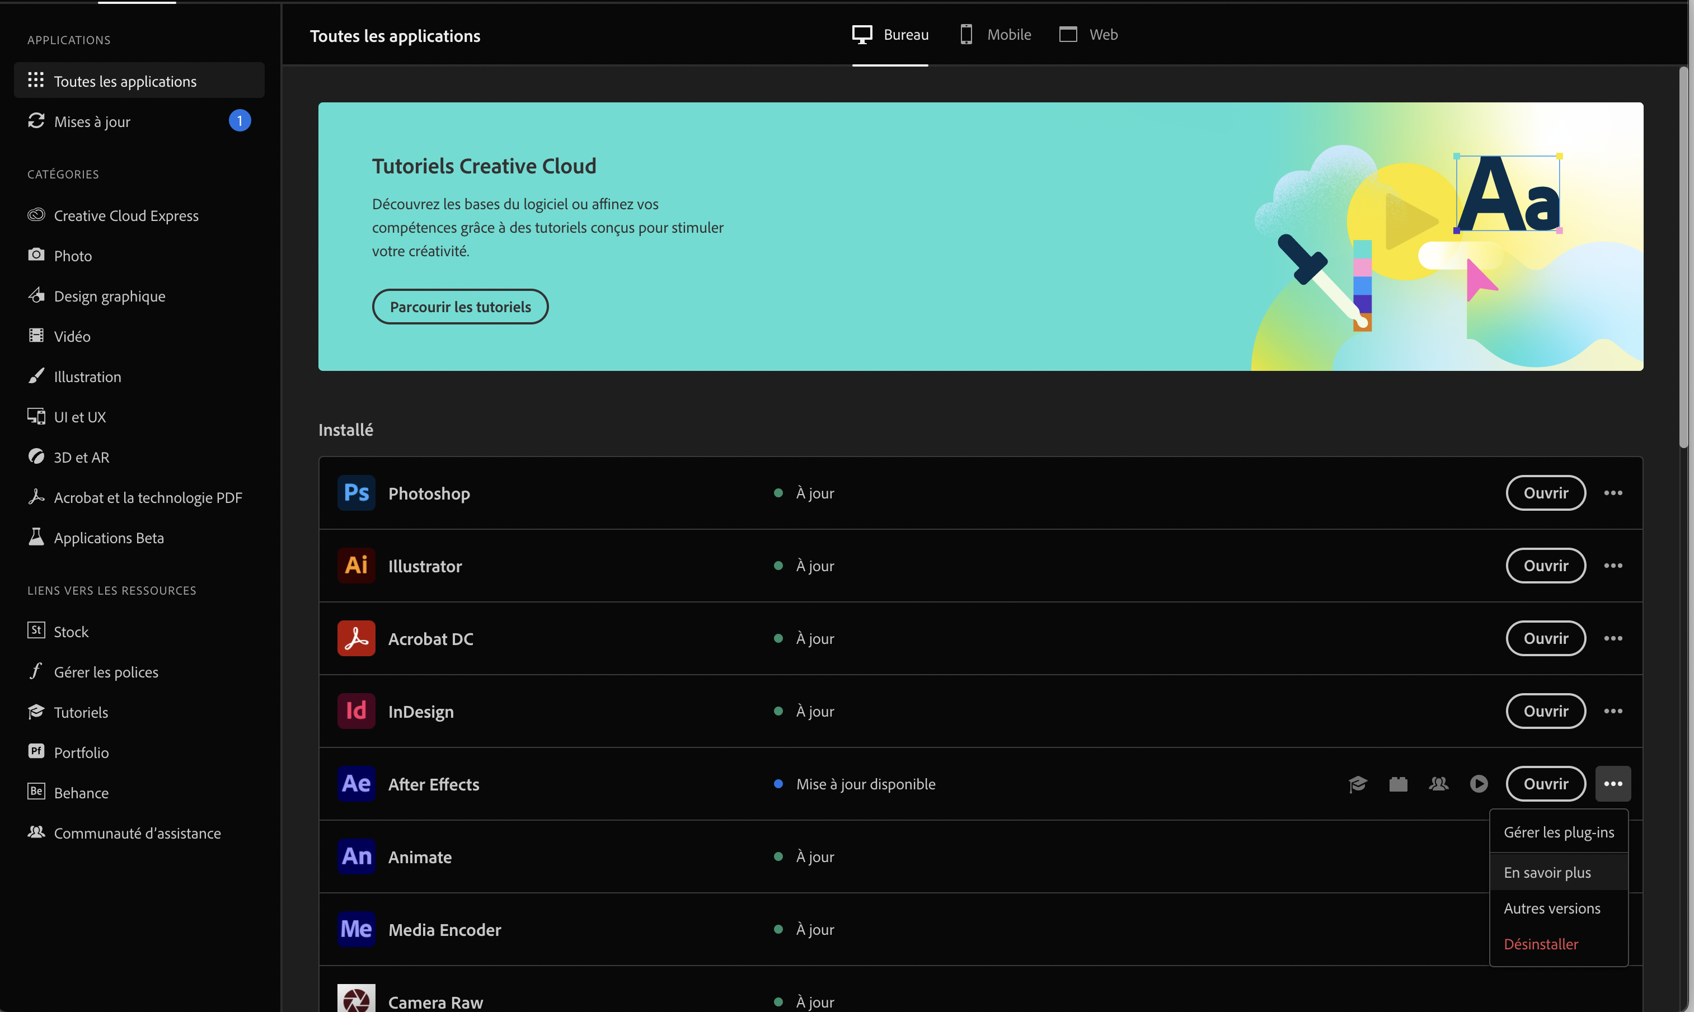Click the Acrobat DC app icon
The width and height of the screenshot is (1694, 1012).
[x=356, y=638]
